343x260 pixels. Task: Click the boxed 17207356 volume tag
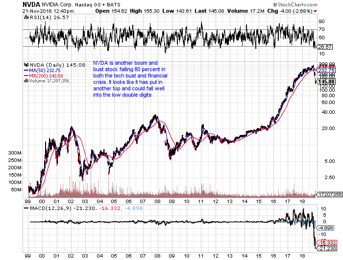point(330,194)
